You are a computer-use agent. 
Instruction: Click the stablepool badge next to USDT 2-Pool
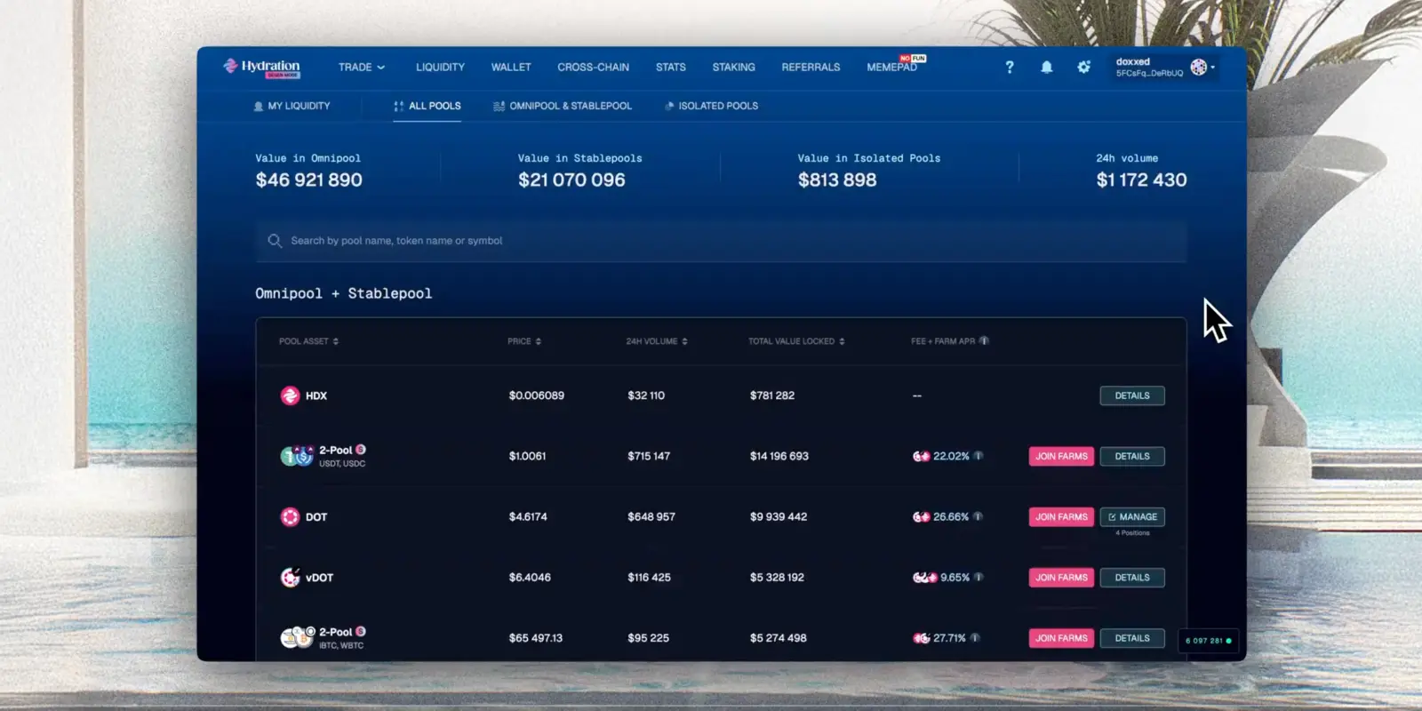coord(361,450)
